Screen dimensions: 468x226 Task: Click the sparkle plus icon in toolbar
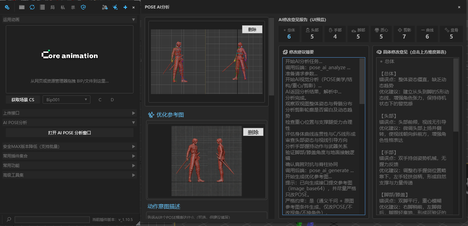[115, 7]
